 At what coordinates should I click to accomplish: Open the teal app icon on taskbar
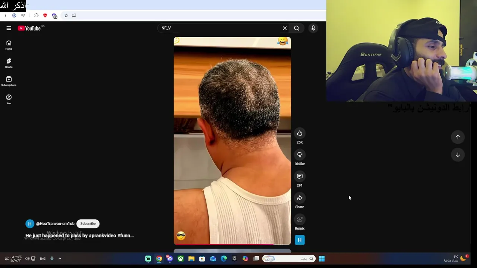[148, 259]
